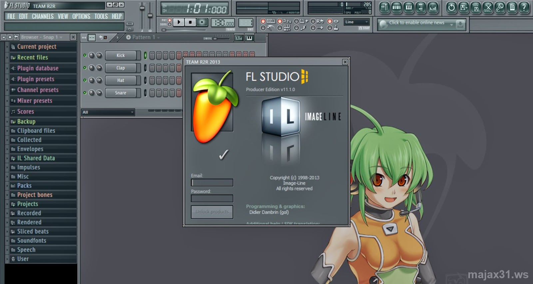Open the Browser view icon in toolbar
Screen dimensions: 533x284
click(x=421, y=7)
